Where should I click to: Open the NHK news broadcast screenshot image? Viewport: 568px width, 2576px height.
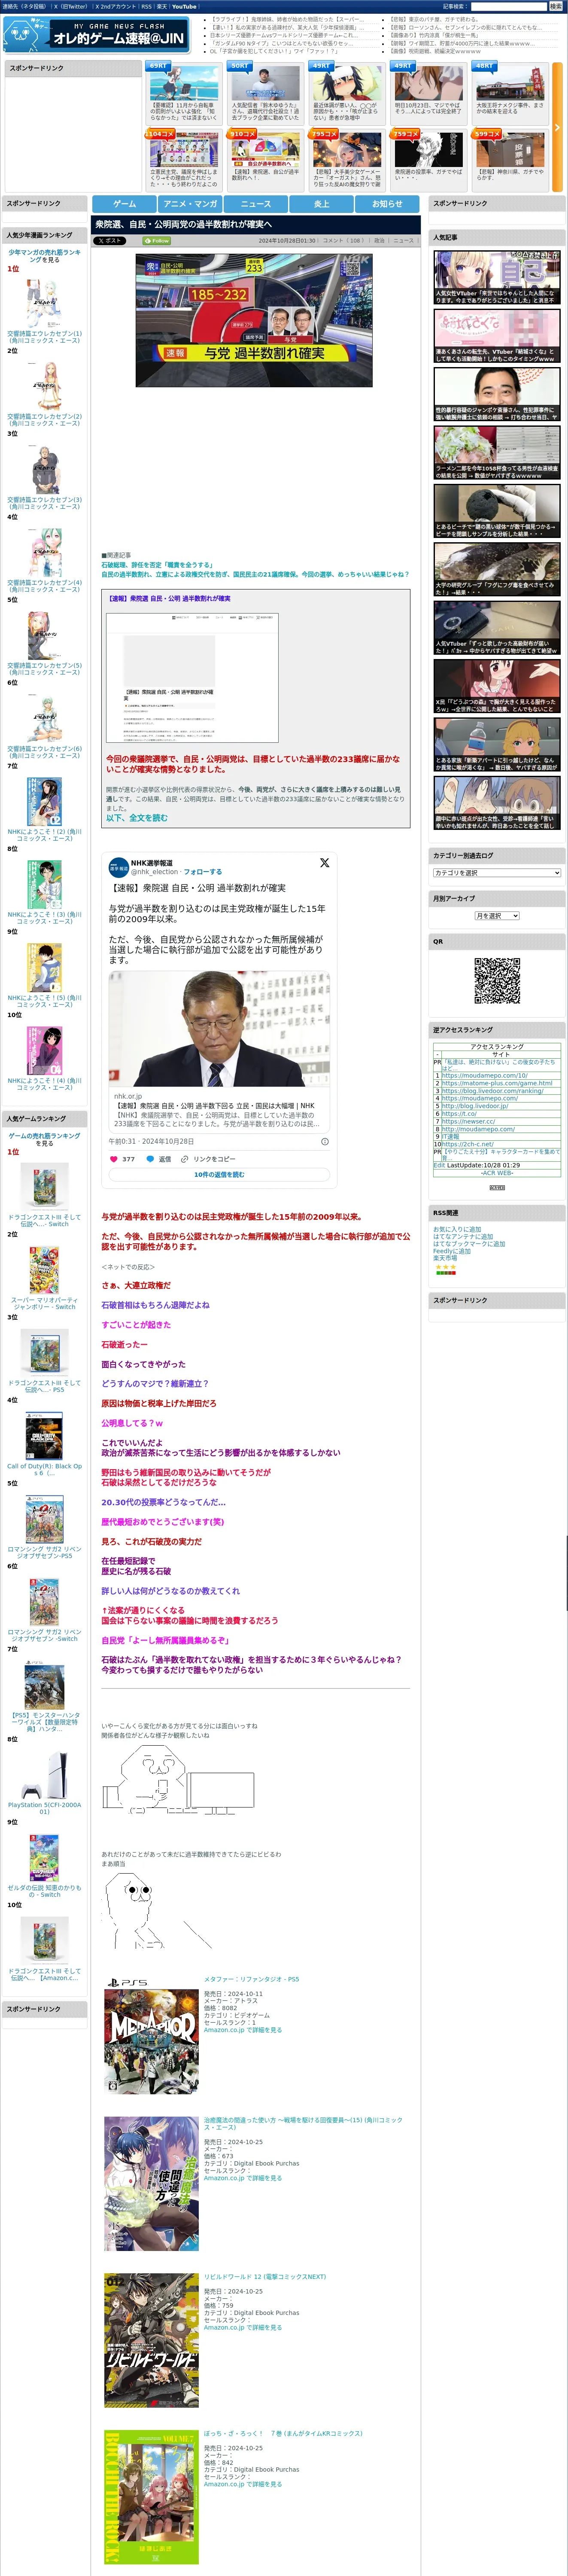pos(254,320)
